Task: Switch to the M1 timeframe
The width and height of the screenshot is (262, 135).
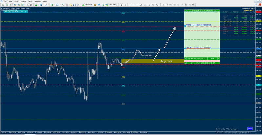Action: point(163,5)
